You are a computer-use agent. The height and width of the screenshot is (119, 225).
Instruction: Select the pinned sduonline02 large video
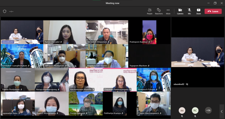[198, 52]
